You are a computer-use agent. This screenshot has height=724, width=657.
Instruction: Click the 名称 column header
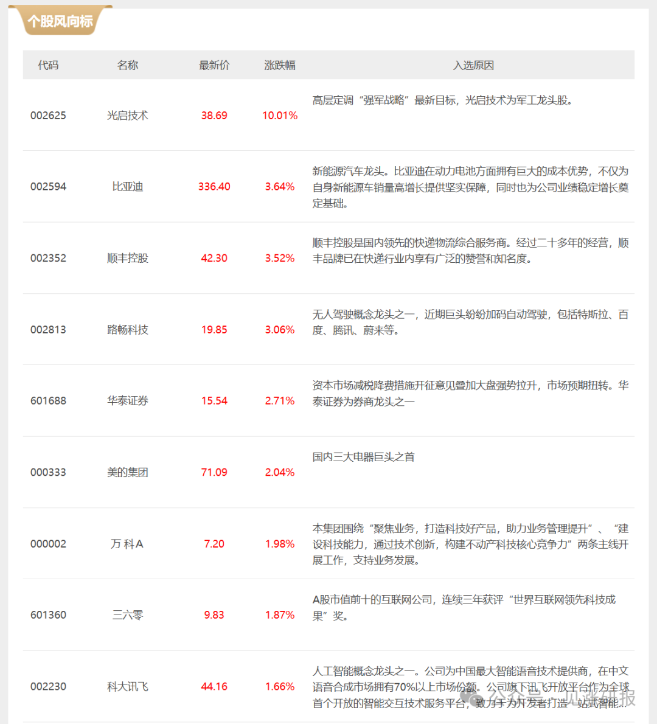(x=127, y=65)
